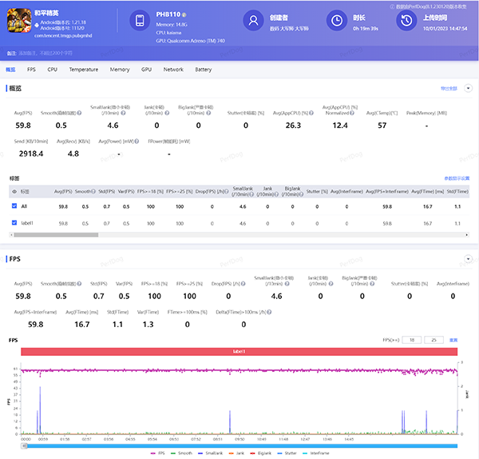Click the blue chart range slider
The width and height of the screenshot is (479, 459).
[x=239, y=445]
